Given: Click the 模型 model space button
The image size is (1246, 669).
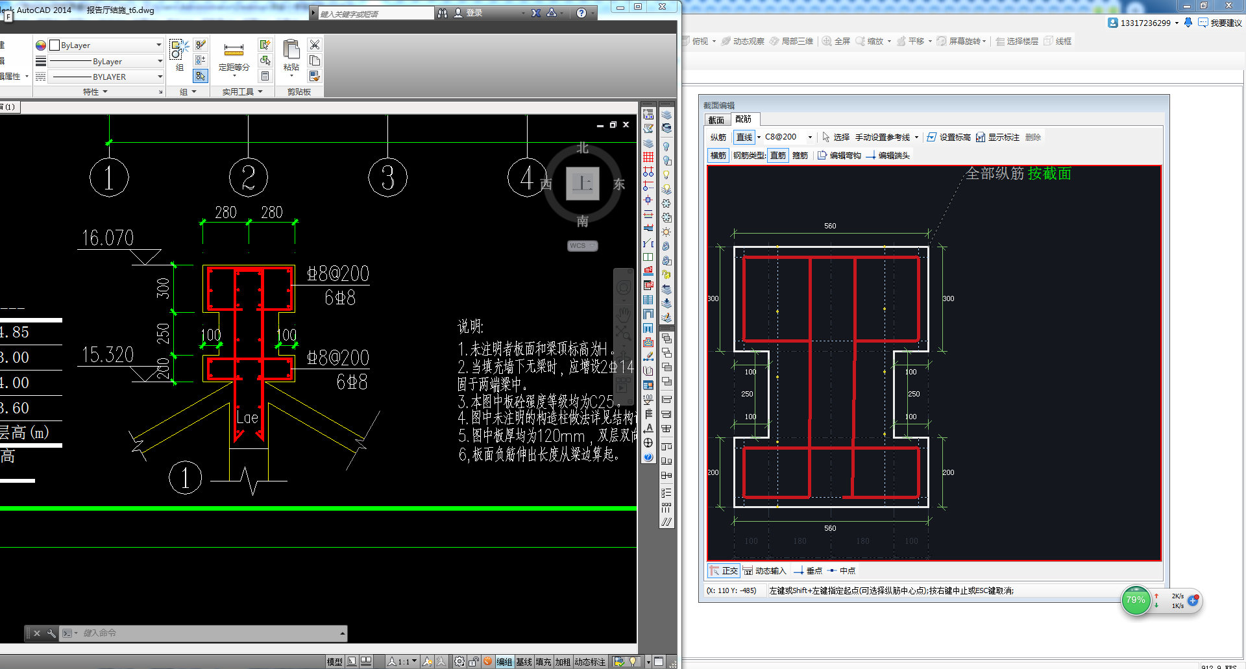Looking at the screenshot, I should point(335,662).
